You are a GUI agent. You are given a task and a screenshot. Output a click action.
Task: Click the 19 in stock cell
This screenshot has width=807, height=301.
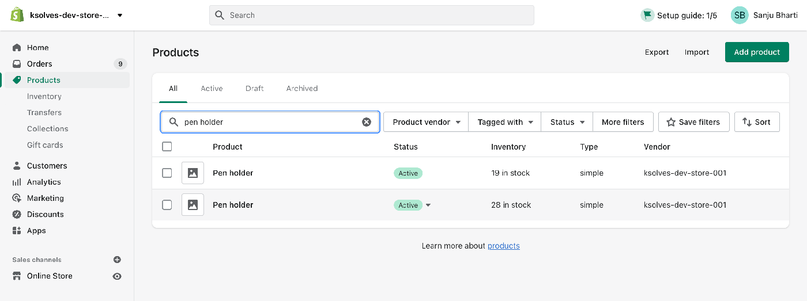coord(510,173)
